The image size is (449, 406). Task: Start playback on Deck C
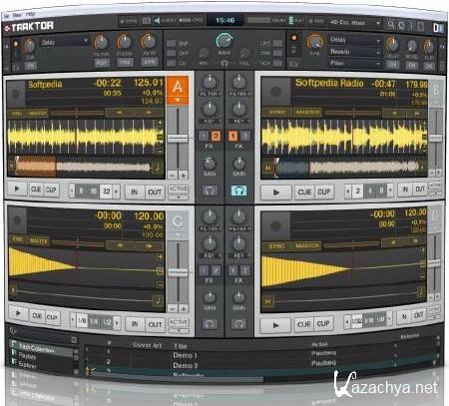(x=18, y=313)
